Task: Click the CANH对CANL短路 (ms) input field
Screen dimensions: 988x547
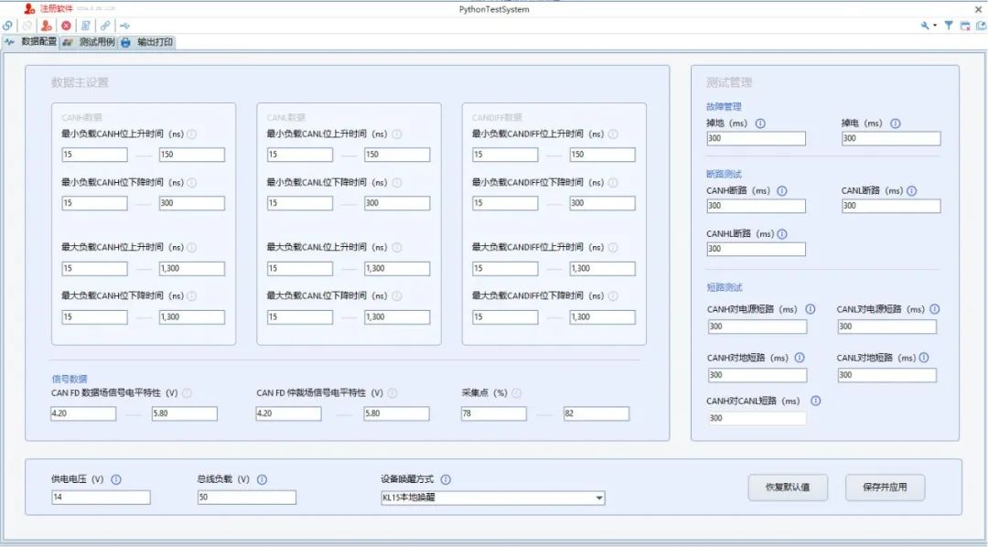Action: tap(757, 418)
